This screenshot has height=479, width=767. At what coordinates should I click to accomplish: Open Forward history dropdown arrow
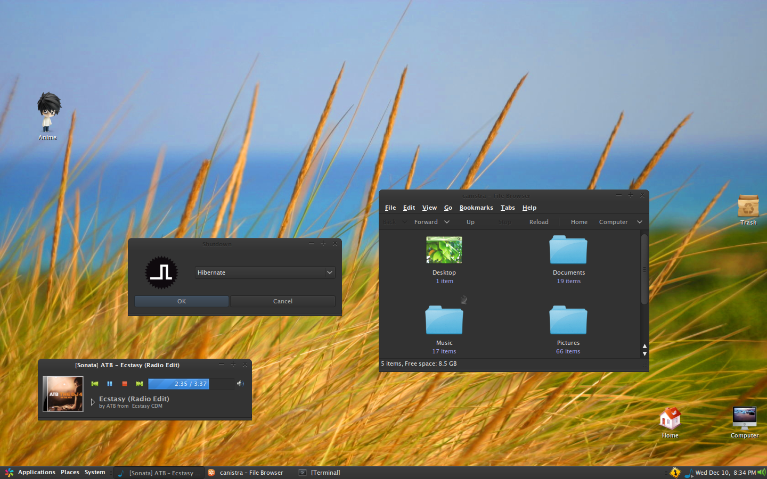pos(447,222)
